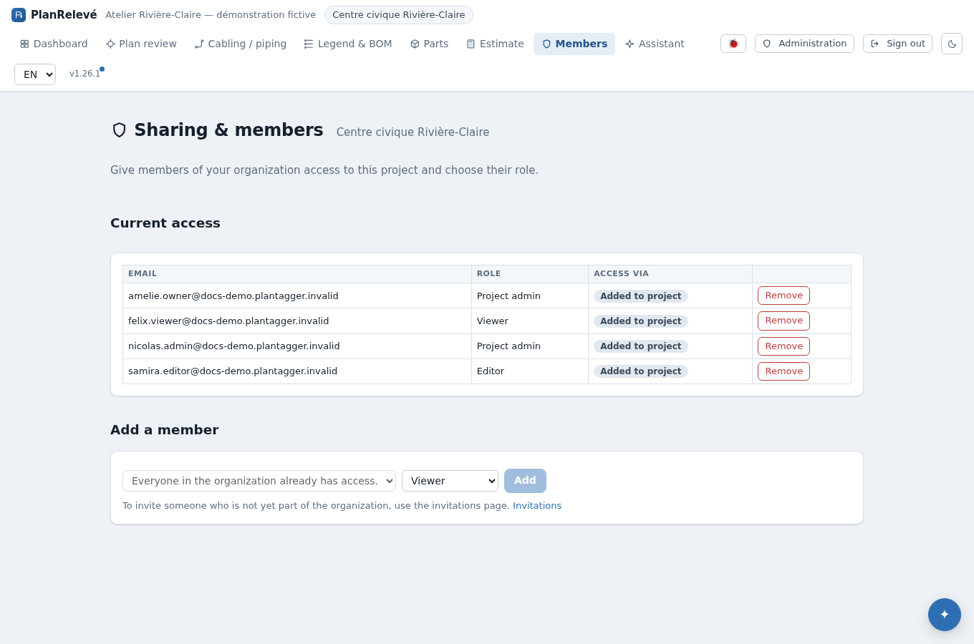Image resolution: width=974 pixels, height=644 pixels.
Task: Remove nicolas.admin from project
Action: [x=783, y=346]
